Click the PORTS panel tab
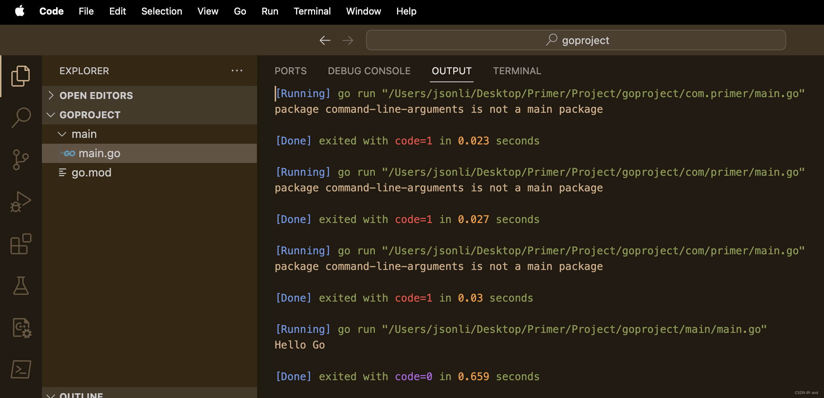The height and width of the screenshot is (398, 824). click(291, 70)
